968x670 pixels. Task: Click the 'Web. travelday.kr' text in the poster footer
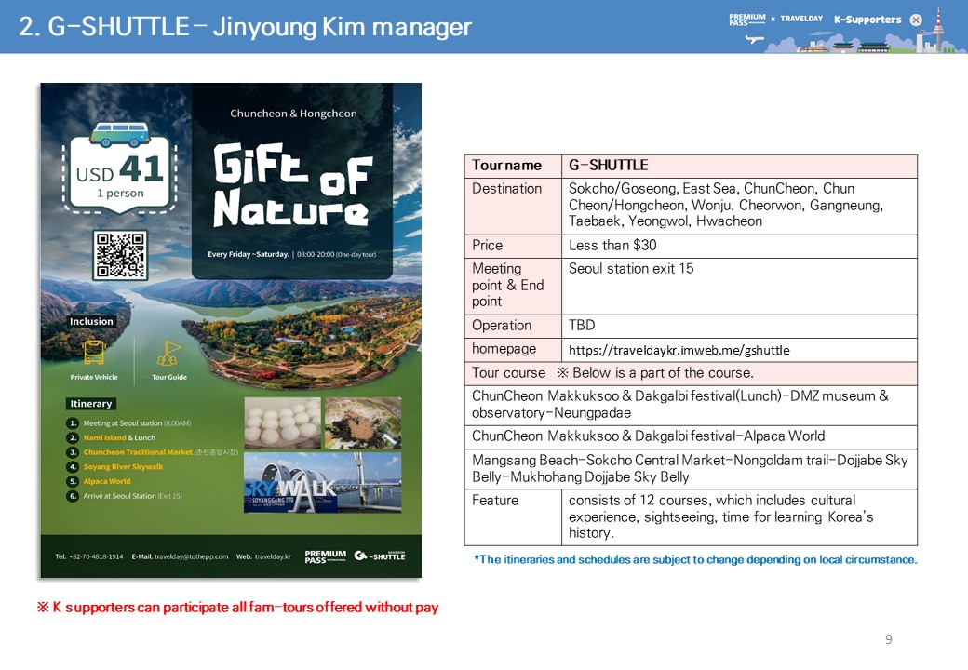(x=263, y=556)
